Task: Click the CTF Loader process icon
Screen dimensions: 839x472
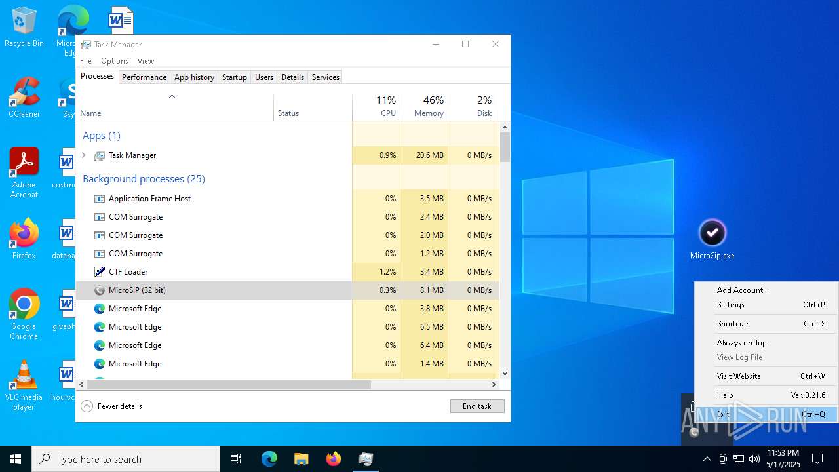Action: click(100, 272)
